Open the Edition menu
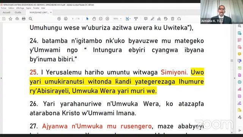 11,8
